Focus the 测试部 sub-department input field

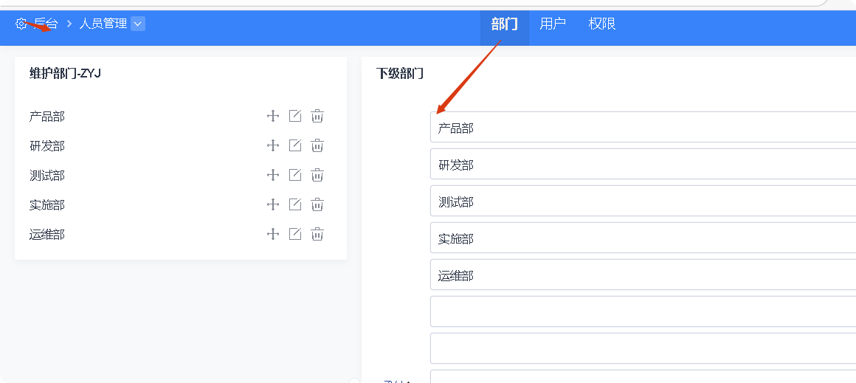(x=643, y=201)
